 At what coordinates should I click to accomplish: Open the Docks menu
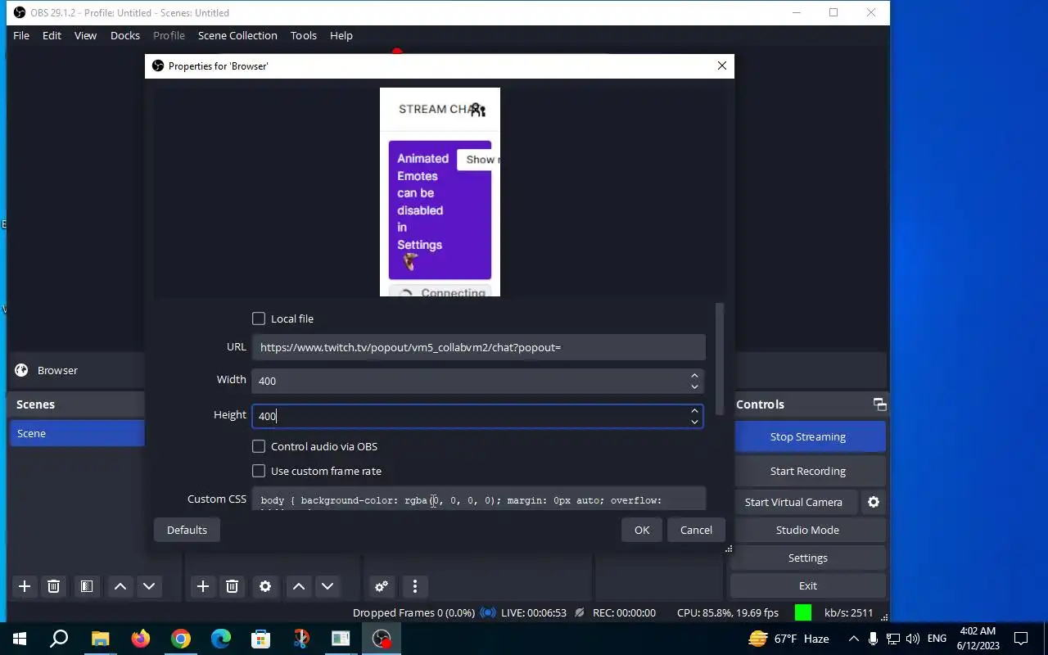tap(125, 35)
